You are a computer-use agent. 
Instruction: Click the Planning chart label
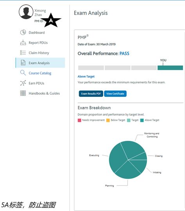coord(110,186)
